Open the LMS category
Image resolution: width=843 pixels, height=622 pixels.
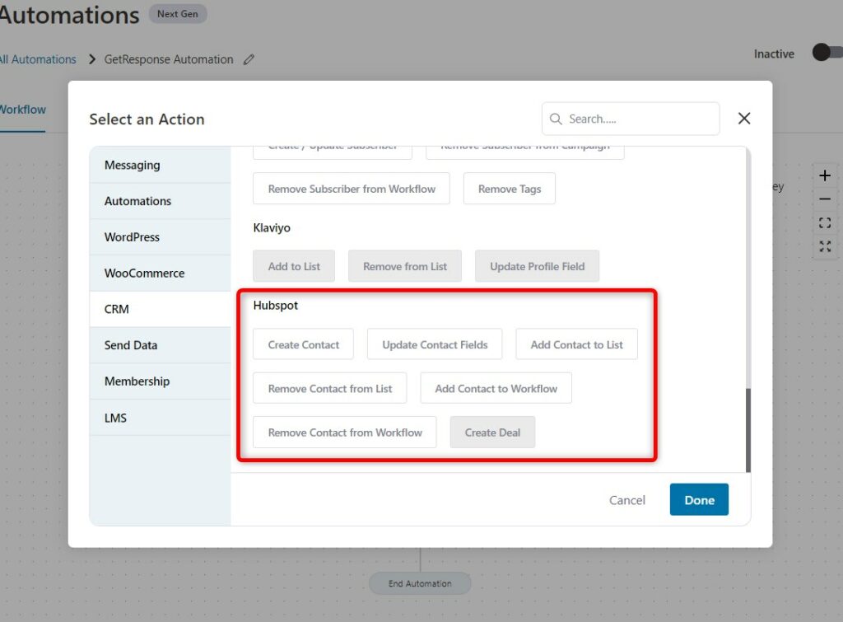click(x=161, y=418)
